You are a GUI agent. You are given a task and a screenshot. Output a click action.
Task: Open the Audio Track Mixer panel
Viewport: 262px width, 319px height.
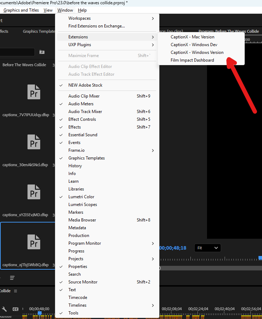tap(107, 112)
